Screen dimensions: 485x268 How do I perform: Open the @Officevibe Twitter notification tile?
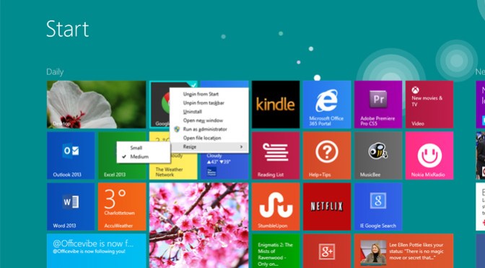tap(96, 251)
